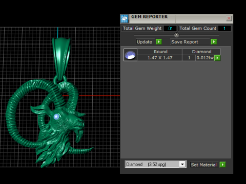Close the Gem Reporter panel
This screenshot has width=246, height=184.
click(229, 18)
